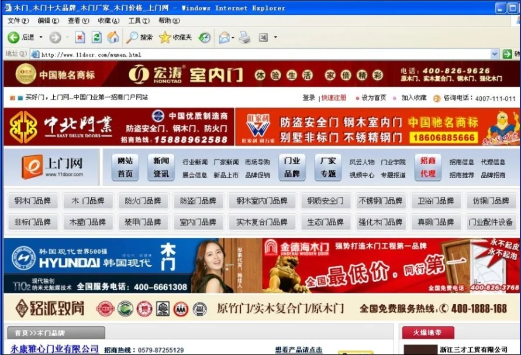Viewport: 521px width, 355px height.
Task: Open the 文件 menu
Action: (x=18, y=21)
